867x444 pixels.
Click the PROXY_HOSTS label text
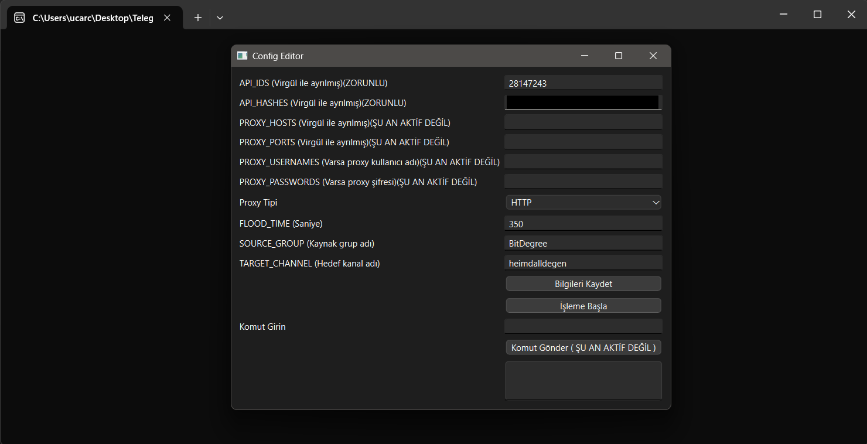(x=345, y=123)
